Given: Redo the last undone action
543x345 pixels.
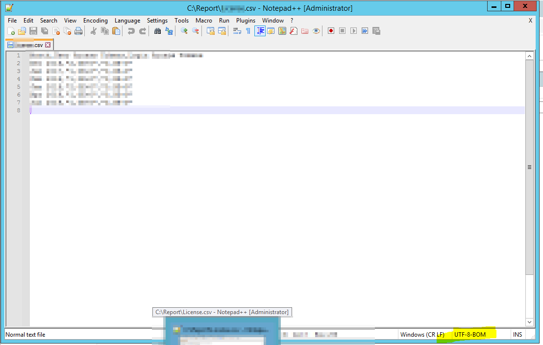Looking at the screenshot, I should 142,31.
